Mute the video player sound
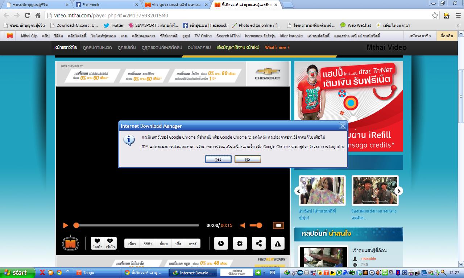The width and height of the screenshot is (464, 278). tap(243, 225)
